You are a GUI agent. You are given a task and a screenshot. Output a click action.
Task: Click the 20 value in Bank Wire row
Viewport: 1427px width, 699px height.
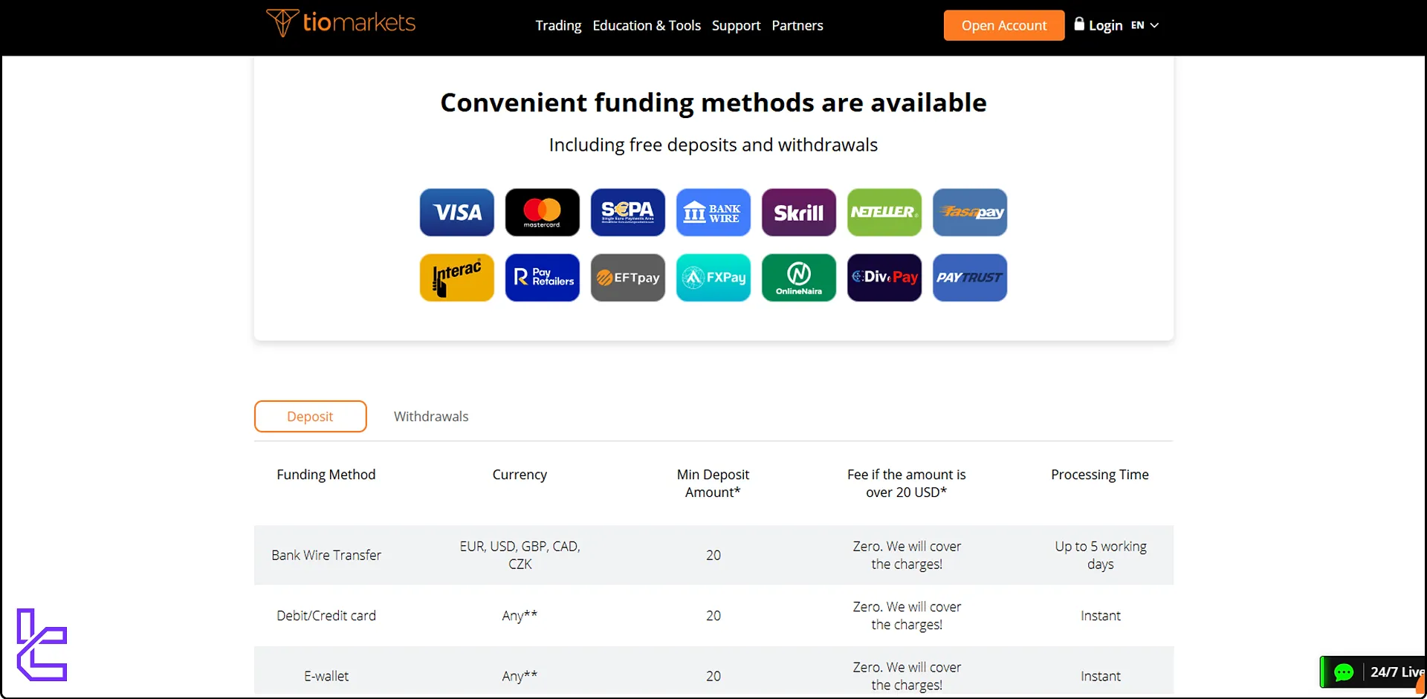coord(713,556)
